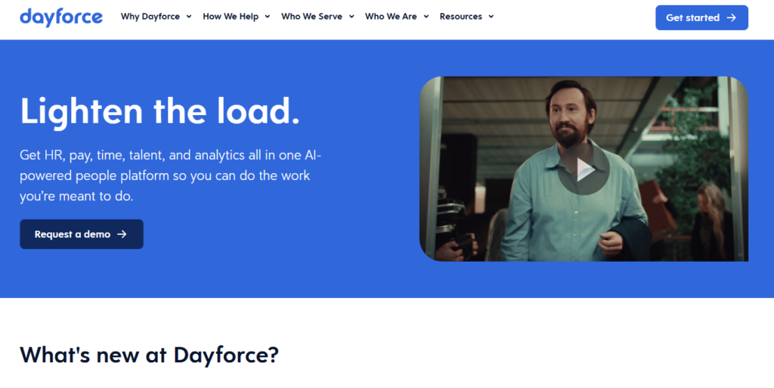
Task: Expand the chevron beside Who We Are
Action: tap(426, 17)
